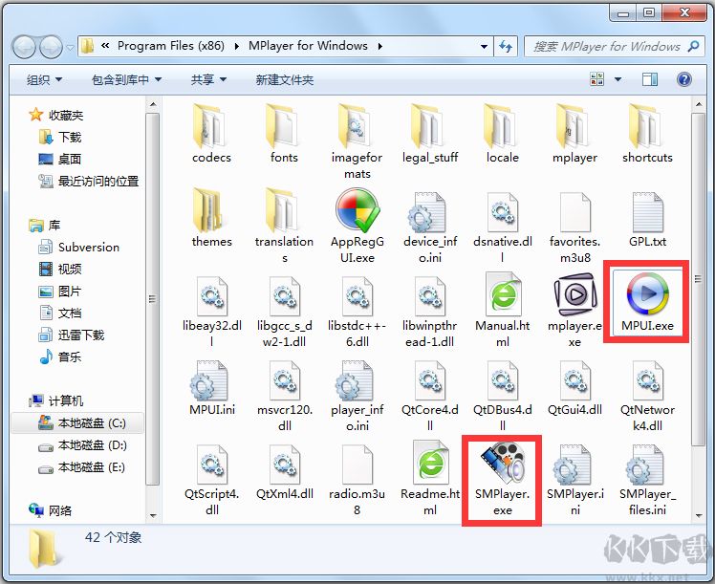
Task: Select the SMPlayer.exe application icon
Action: (x=502, y=464)
